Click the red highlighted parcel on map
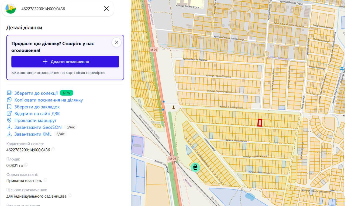345x206 pixels. coord(260,123)
